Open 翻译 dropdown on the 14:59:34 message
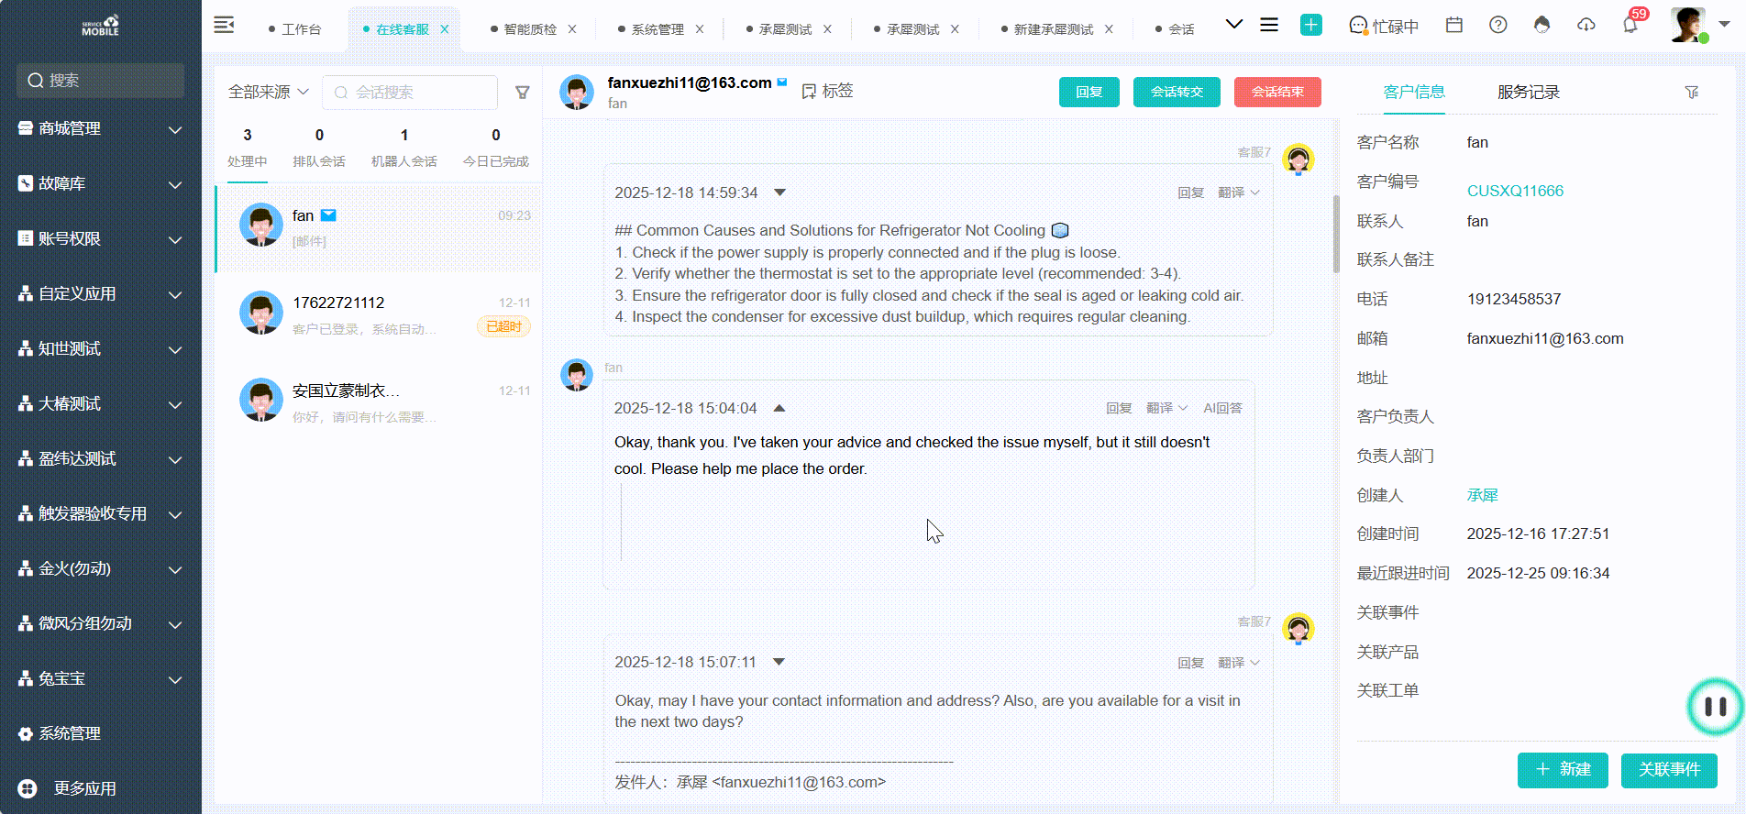1746x814 pixels. (1239, 192)
